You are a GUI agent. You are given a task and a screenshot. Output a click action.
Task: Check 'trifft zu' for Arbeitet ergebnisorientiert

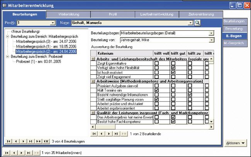click(190, 108)
